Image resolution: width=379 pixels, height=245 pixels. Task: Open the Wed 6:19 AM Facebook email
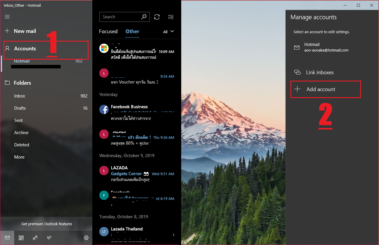[x=137, y=198]
